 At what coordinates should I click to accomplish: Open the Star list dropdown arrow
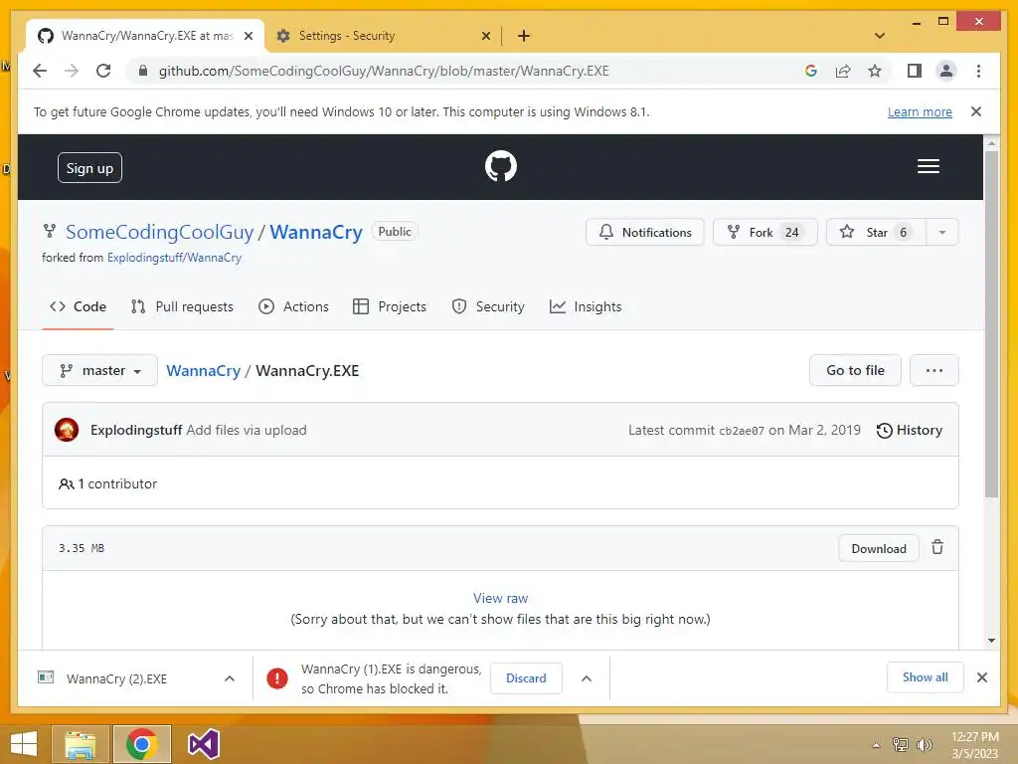[942, 232]
